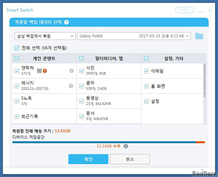This screenshot has height=177, width=218.
Task: Click the list vertical scrollbar
Action: pyautogui.click(x=204, y=81)
